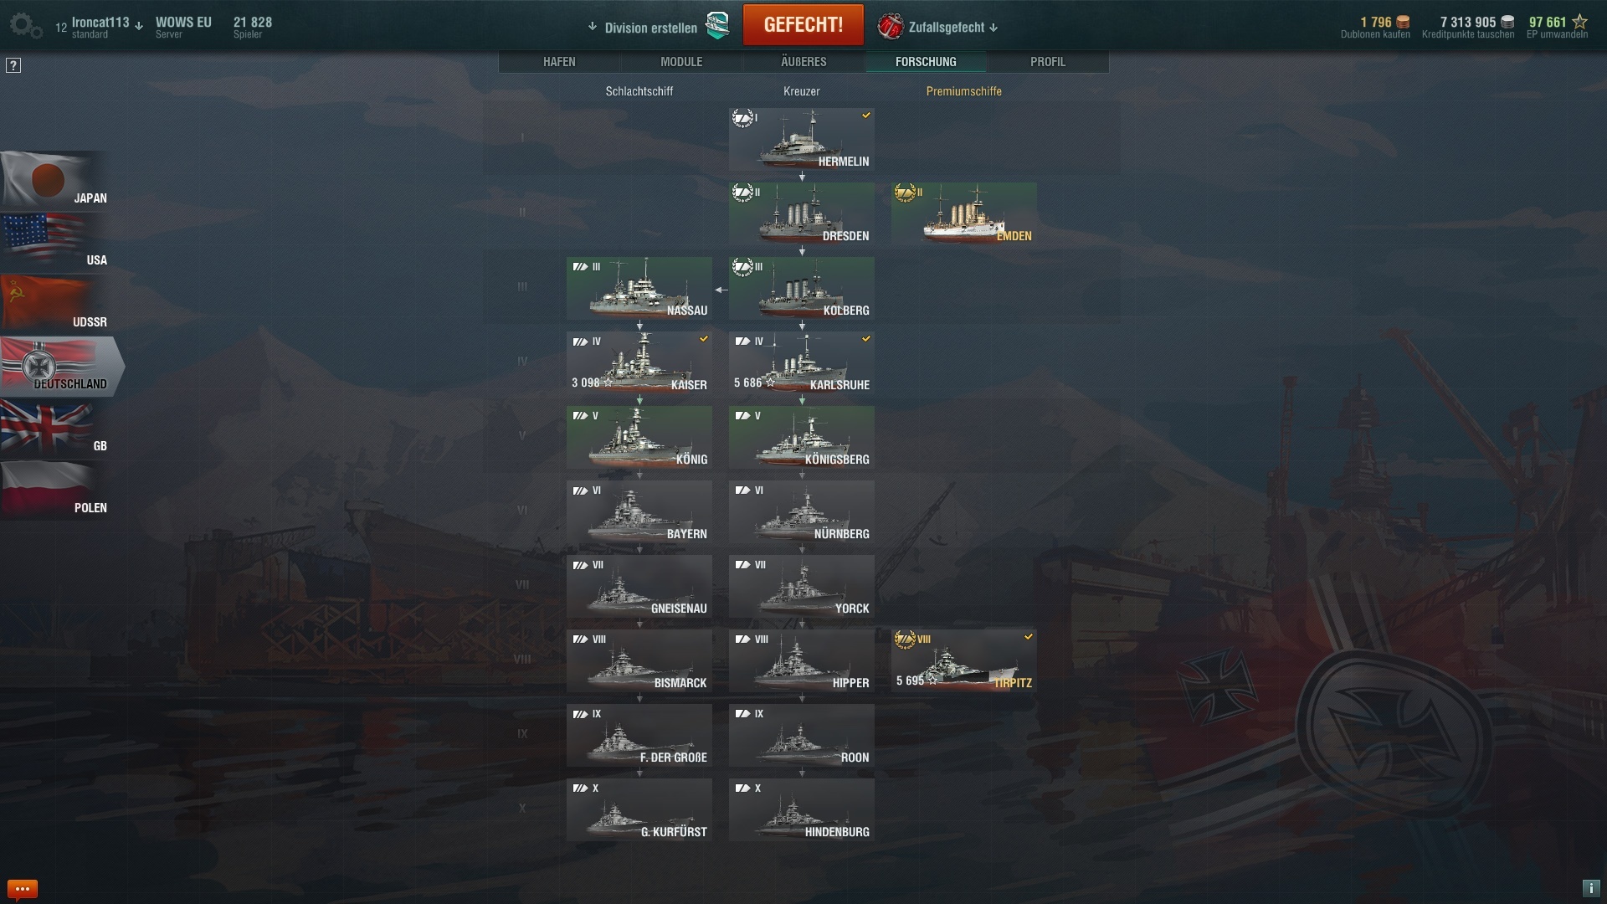Image resolution: width=1607 pixels, height=904 pixels.
Task: Open the settings gear icon
Action: point(25,26)
